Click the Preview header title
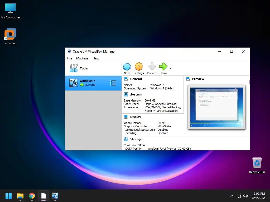 point(198,79)
